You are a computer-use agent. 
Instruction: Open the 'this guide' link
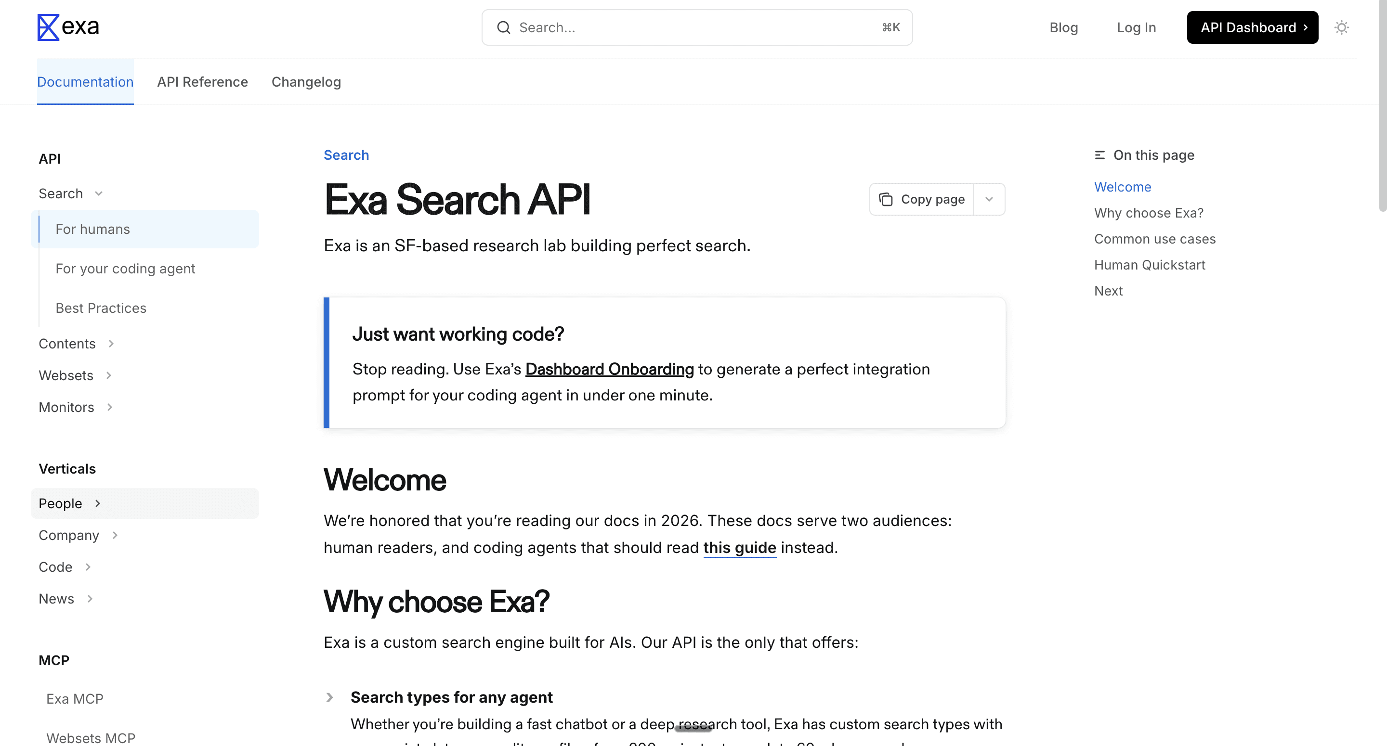tap(739, 548)
